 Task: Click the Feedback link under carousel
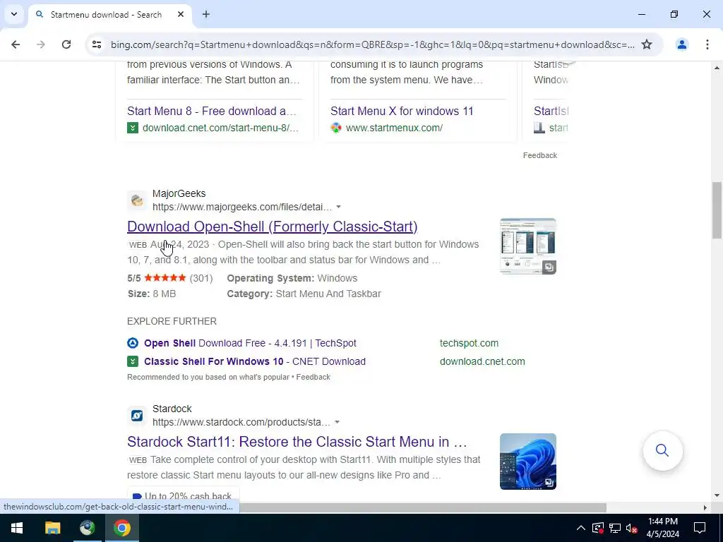(540, 155)
